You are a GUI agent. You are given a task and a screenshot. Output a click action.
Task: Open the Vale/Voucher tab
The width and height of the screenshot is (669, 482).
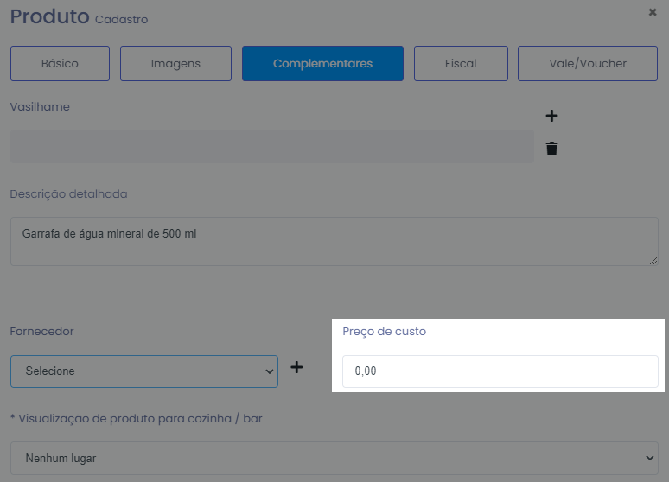[x=588, y=63]
